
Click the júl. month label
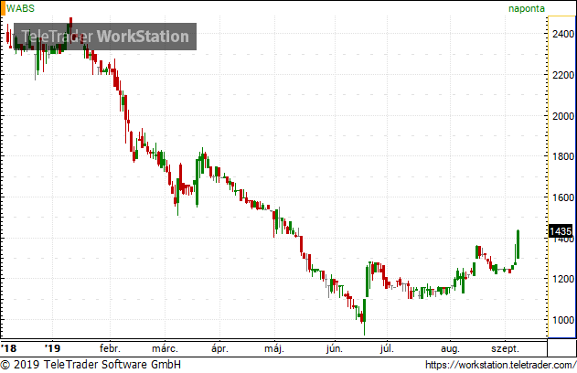point(387,348)
